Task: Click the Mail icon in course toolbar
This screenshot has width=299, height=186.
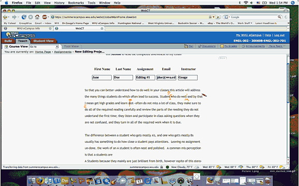Action: [x=186, y=46]
